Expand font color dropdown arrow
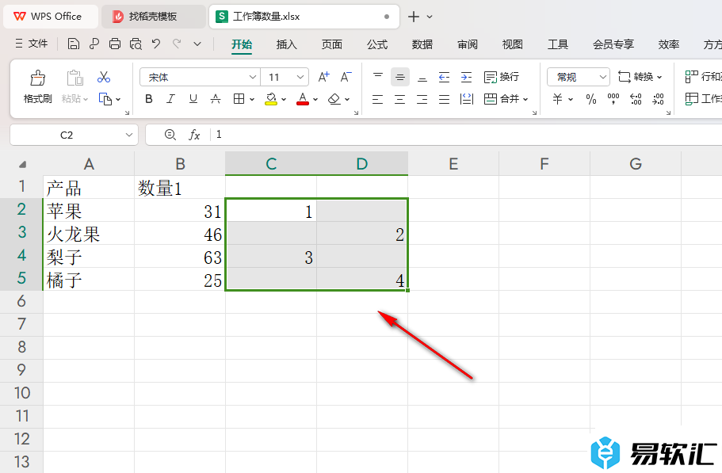The width and height of the screenshot is (722, 473). pyautogui.click(x=315, y=99)
